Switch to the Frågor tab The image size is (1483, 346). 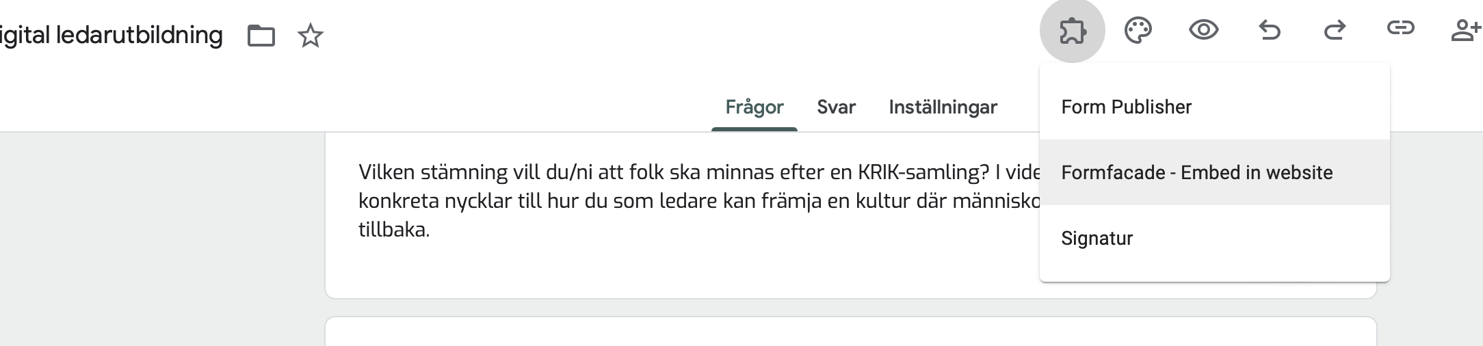click(754, 107)
